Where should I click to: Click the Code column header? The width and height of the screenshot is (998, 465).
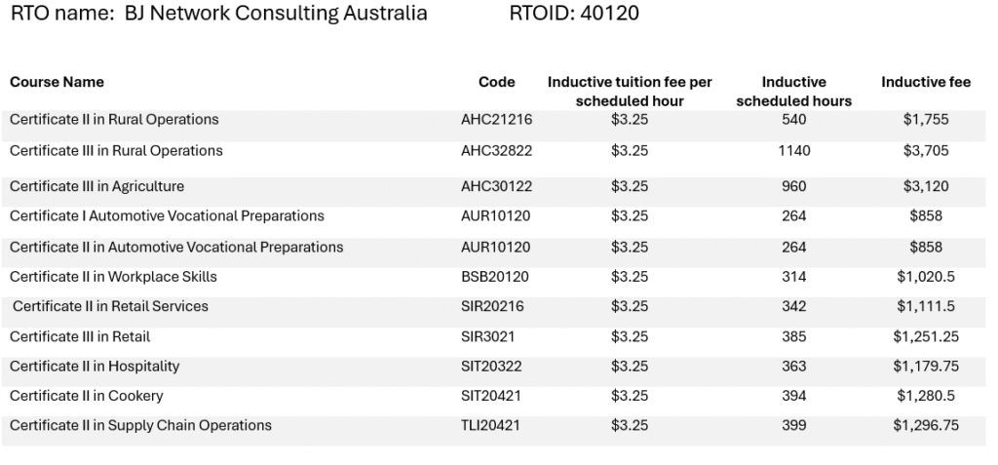coord(496,82)
